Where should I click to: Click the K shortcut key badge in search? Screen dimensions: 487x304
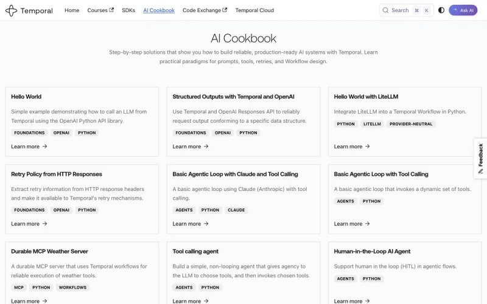427,10
